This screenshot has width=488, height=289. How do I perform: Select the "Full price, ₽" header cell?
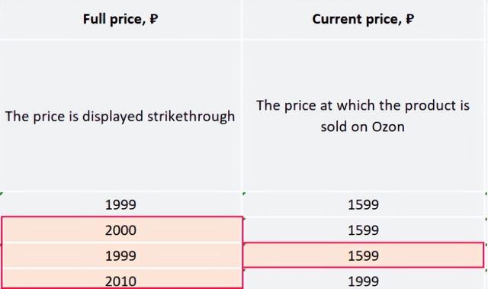120,19
